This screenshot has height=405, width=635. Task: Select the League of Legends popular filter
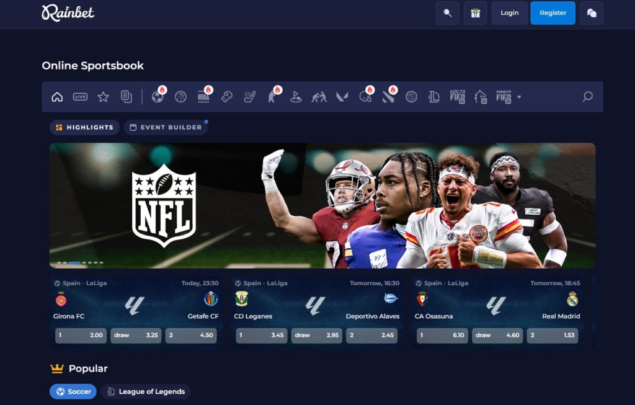[146, 391]
